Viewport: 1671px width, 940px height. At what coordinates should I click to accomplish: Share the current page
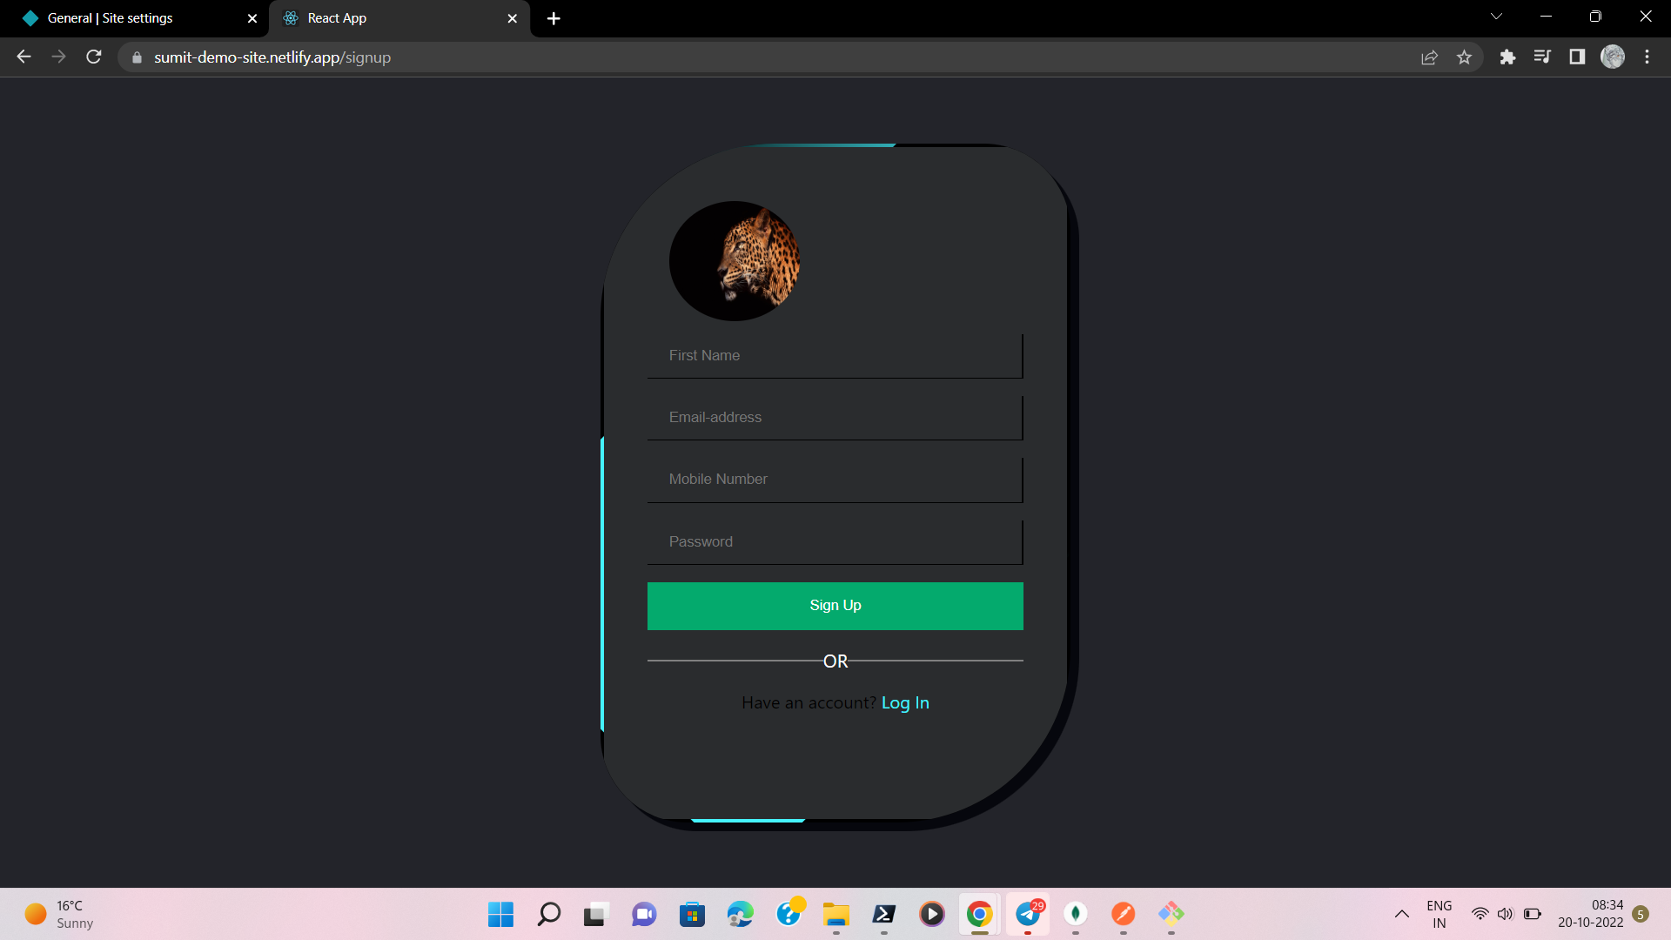tap(1430, 57)
